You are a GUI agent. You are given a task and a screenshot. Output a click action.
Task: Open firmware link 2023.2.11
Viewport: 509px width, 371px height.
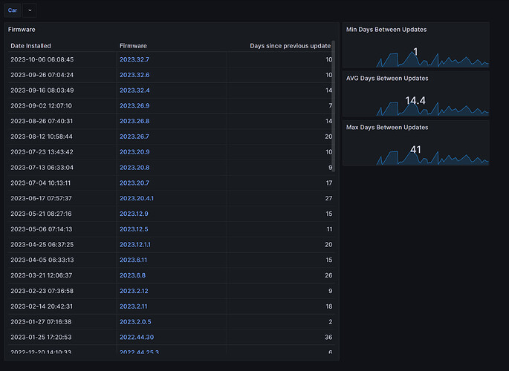[x=133, y=306]
